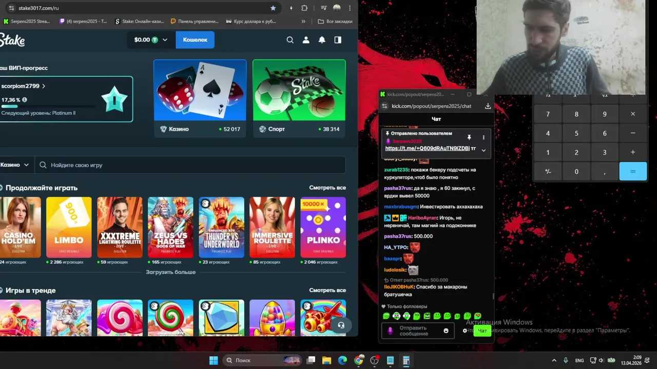The image size is (657, 369).
Task: Open the ENG language switcher
Action: 579,360
